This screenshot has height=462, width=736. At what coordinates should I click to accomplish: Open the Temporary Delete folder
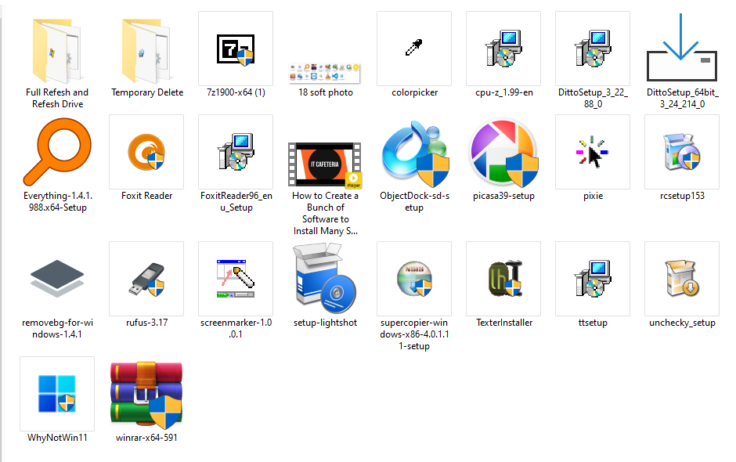pyautogui.click(x=146, y=50)
